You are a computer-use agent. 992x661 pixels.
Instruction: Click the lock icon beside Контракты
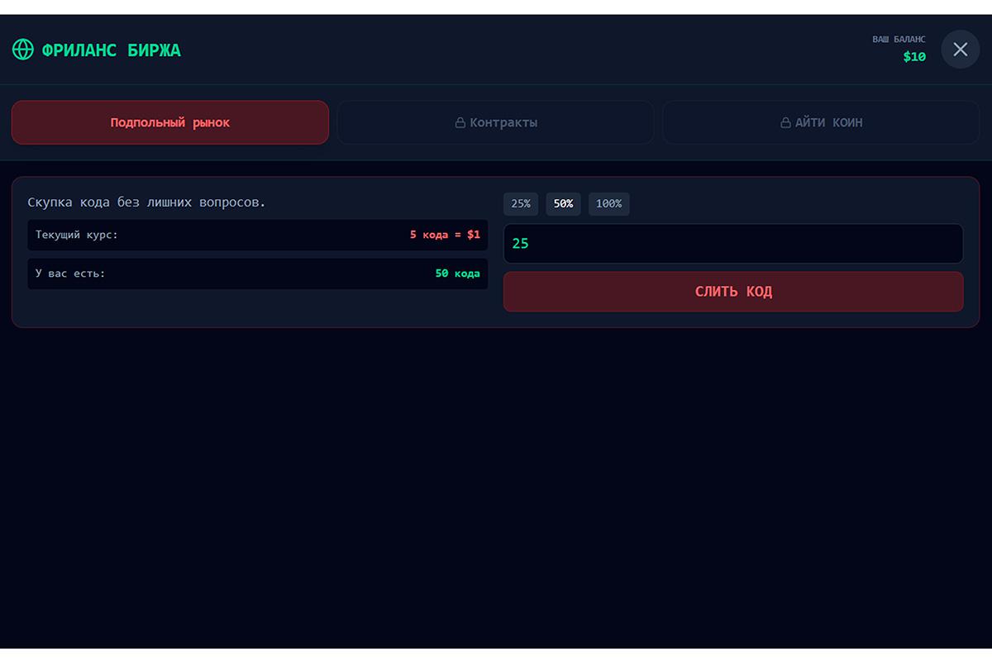pos(460,123)
